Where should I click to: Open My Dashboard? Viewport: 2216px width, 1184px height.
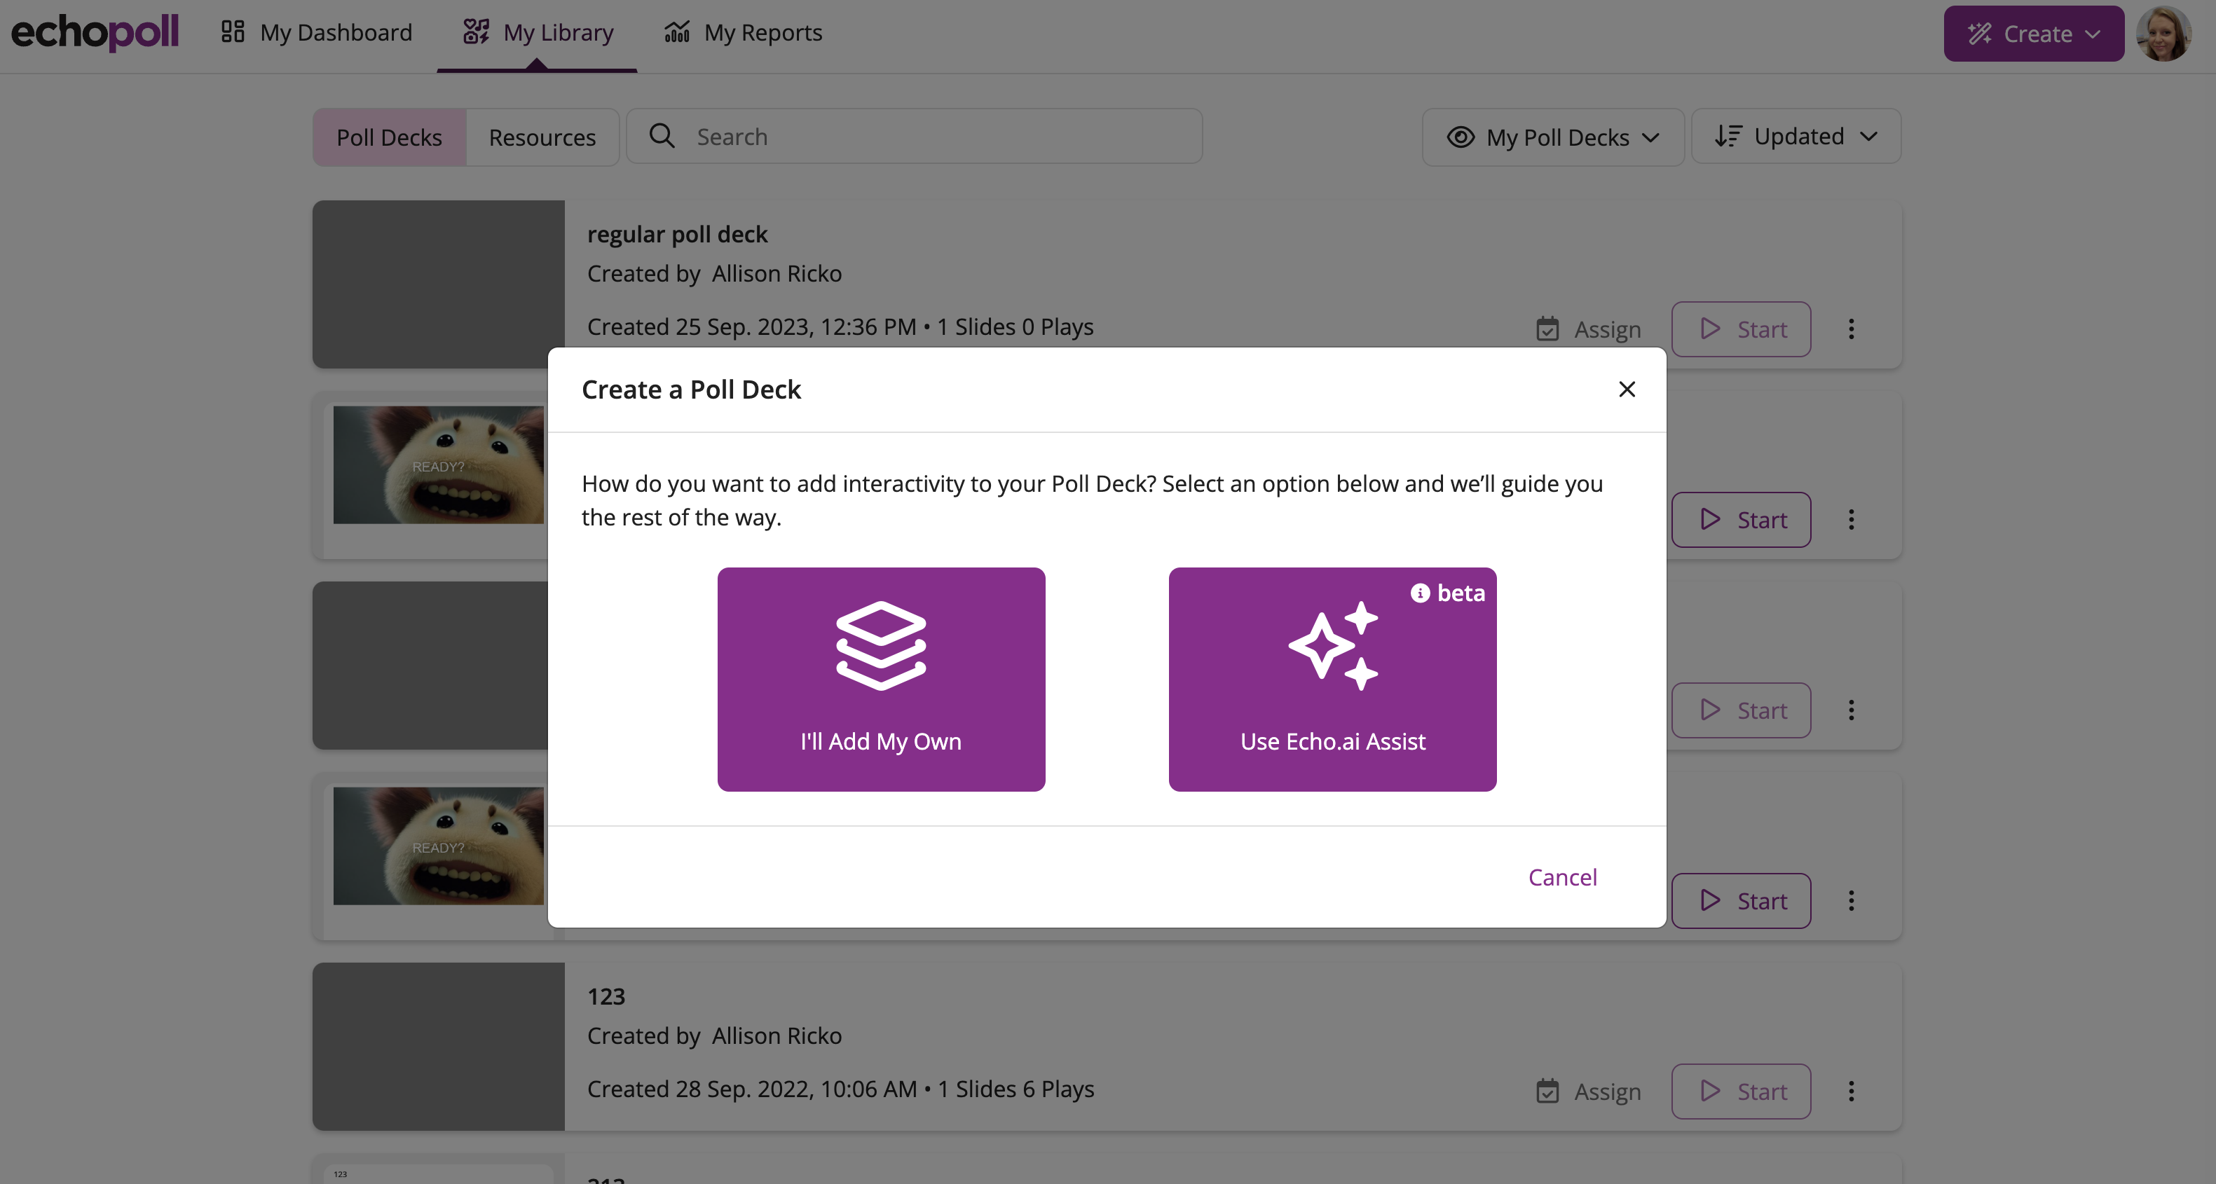tap(317, 33)
